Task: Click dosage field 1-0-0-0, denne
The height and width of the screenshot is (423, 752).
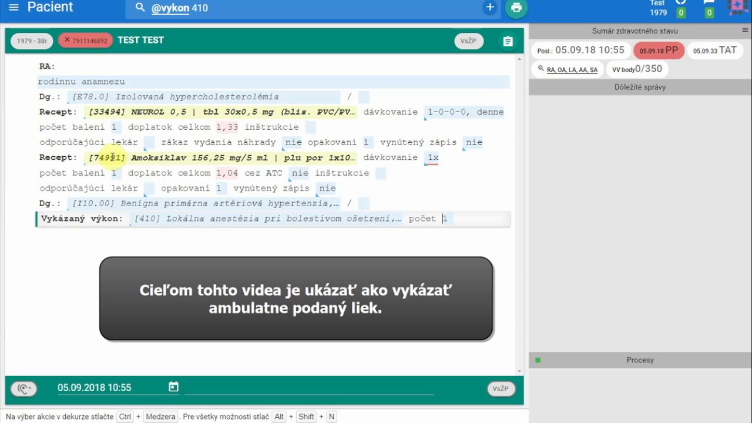Action: pos(465,112)
